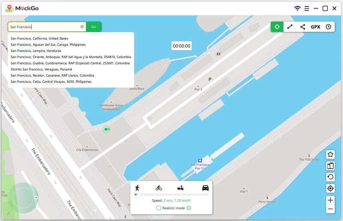The height and width of the screenshot is (221, 343).
Task: Click the green current location marker
Action: [106, 129]
